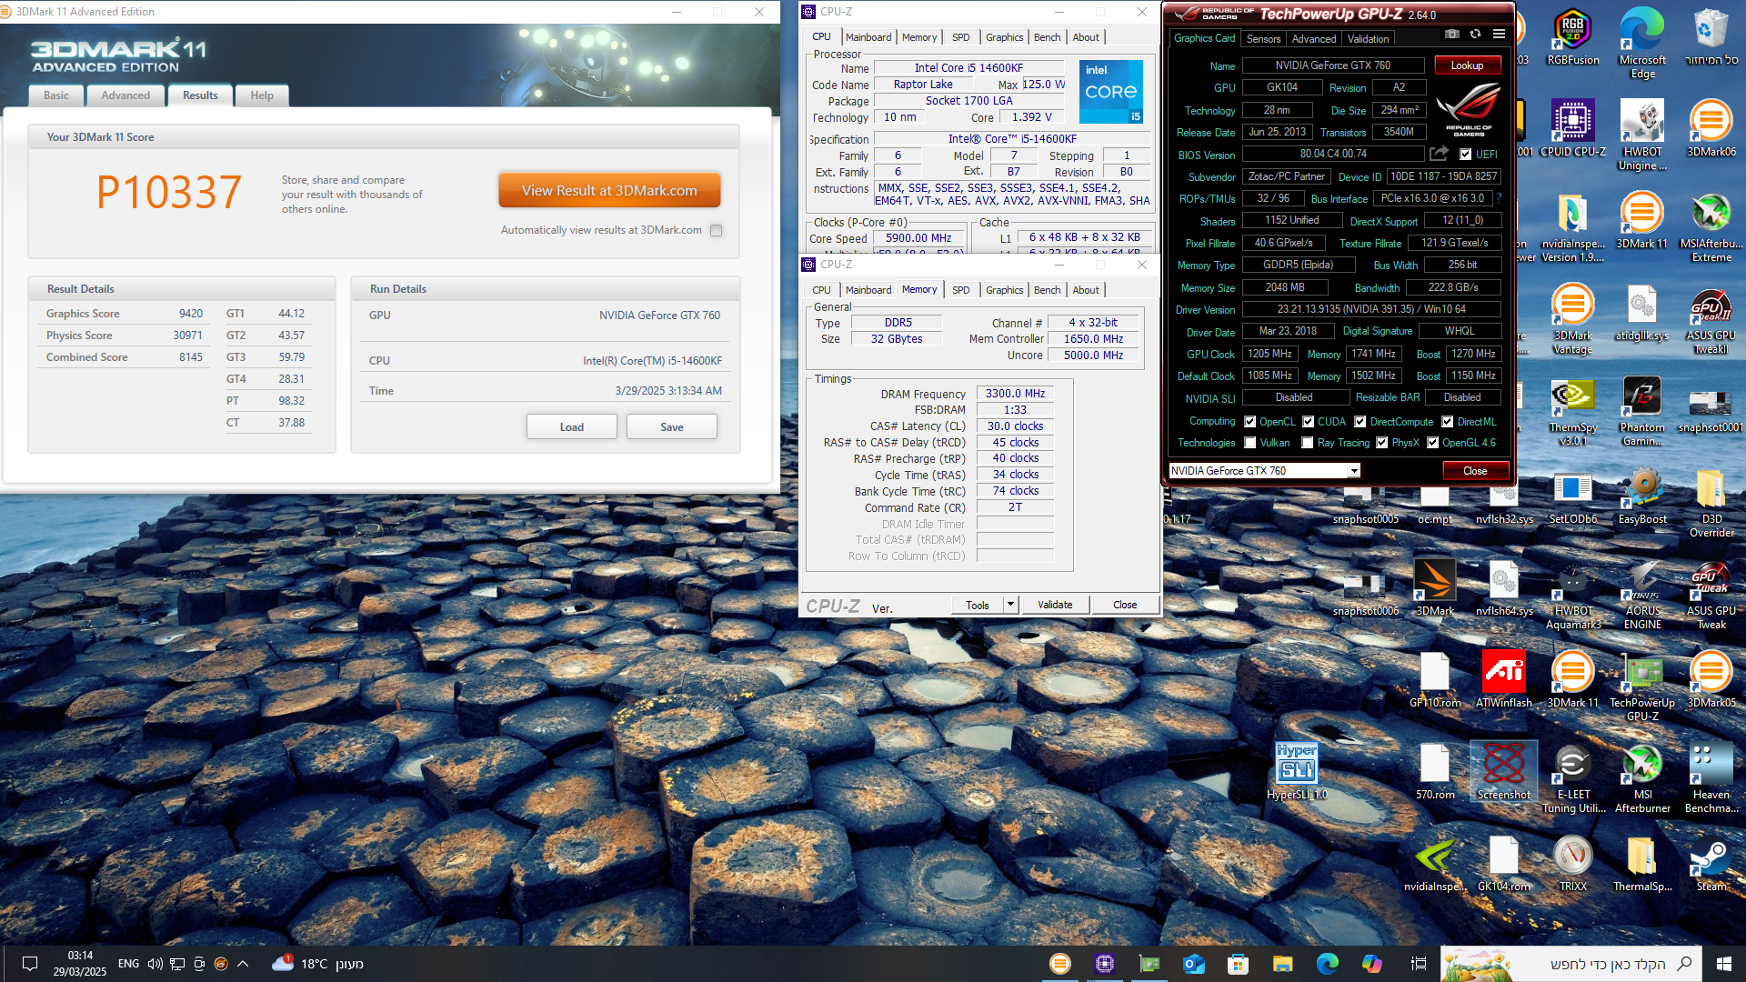This screenshot has height=982, width=1746.
Task: Enable the Vulkan checkbox
Action: pyautogui.click(x=1250, y=443)
